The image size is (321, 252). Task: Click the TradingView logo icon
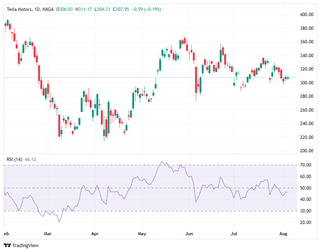pyautogui.click(x=7, y=245)
